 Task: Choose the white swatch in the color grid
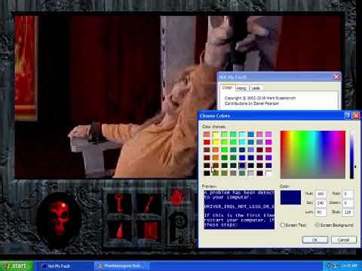(268, 173)
